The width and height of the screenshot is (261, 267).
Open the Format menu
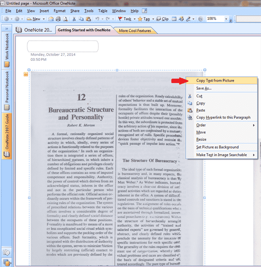click(59, 11)
